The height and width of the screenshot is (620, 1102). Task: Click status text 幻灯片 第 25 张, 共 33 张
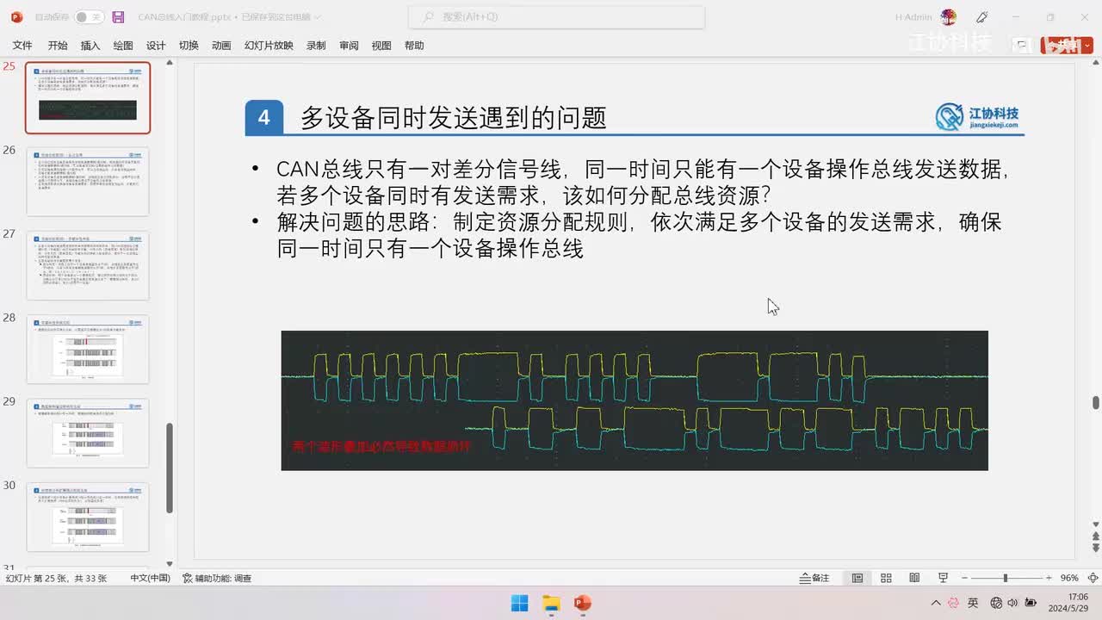pyautogui.click(x=56, y=578)
